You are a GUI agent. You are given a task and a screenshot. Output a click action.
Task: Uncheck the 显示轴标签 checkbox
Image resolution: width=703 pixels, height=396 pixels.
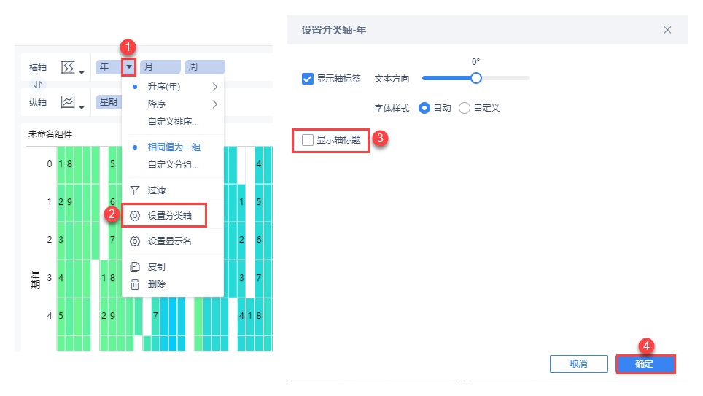click(308, 79)
